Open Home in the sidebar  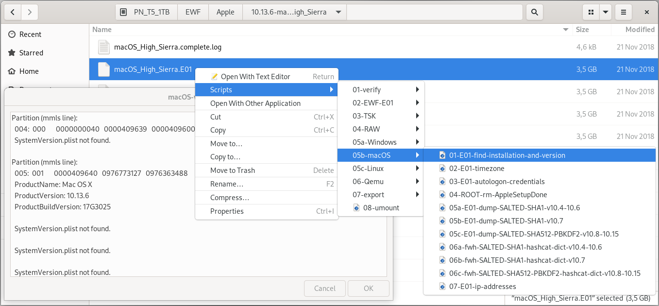tap(29, 71)
